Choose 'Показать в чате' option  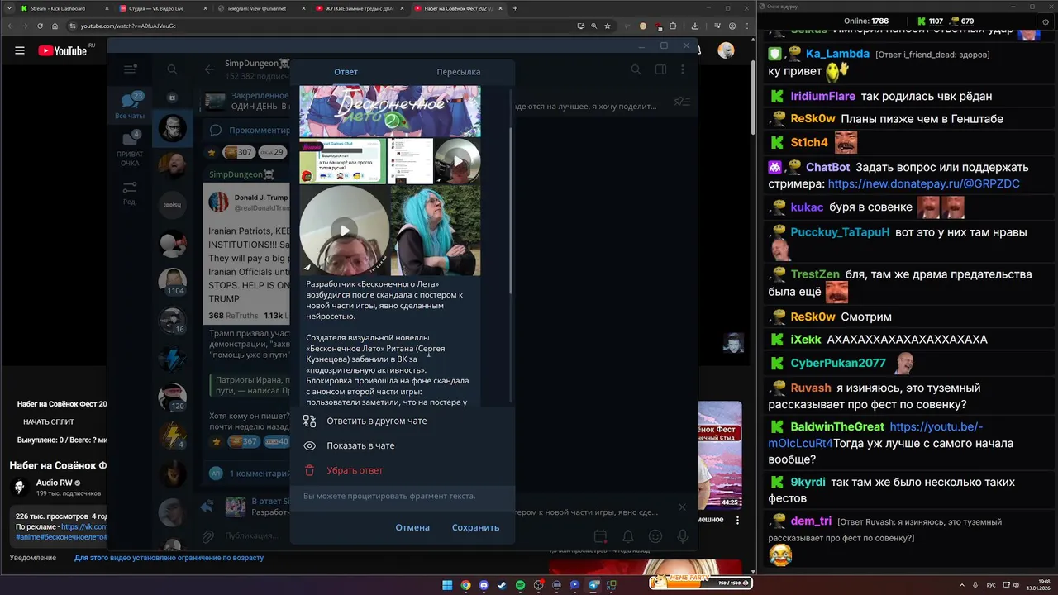pyautogui.click(x=360, y=445)
